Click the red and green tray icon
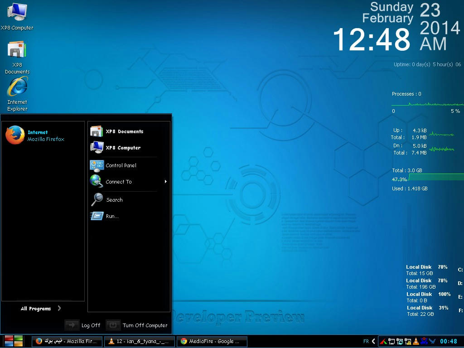 click(383, 342)
